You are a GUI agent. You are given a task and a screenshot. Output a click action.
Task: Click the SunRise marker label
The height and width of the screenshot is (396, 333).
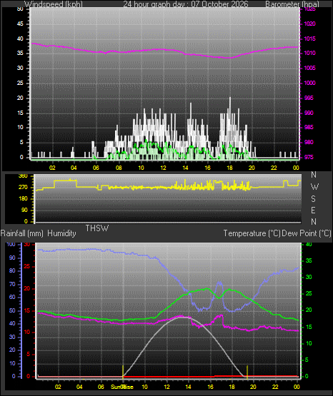122,387
